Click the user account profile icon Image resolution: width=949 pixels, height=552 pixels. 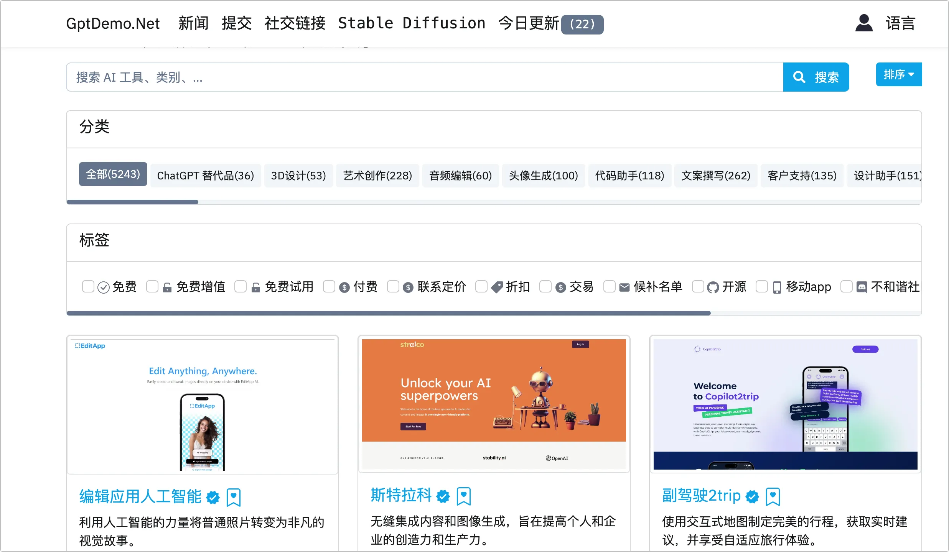[x=863, y=23]
